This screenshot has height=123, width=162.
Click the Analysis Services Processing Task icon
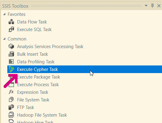point(11,46)
